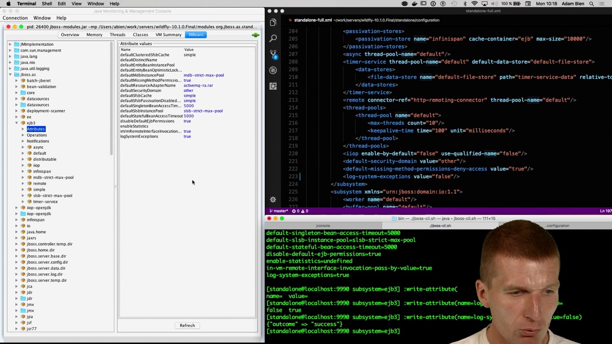Image resolution: width=612 pixels, height=344 pixels.
Task: Open the volume menu bar icon
Action: [x=494, y=4]
